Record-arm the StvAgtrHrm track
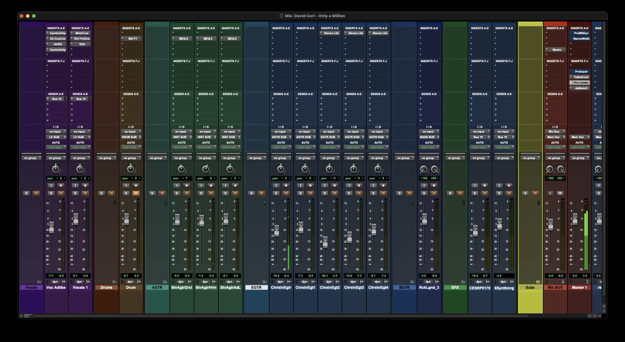 [x=211, y=185]
